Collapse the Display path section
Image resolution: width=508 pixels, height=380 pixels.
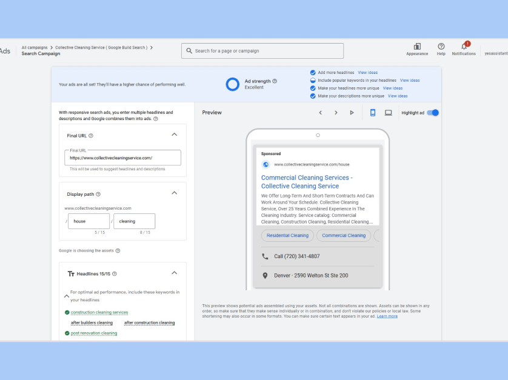pyautogui.click(x=174, y=193)
